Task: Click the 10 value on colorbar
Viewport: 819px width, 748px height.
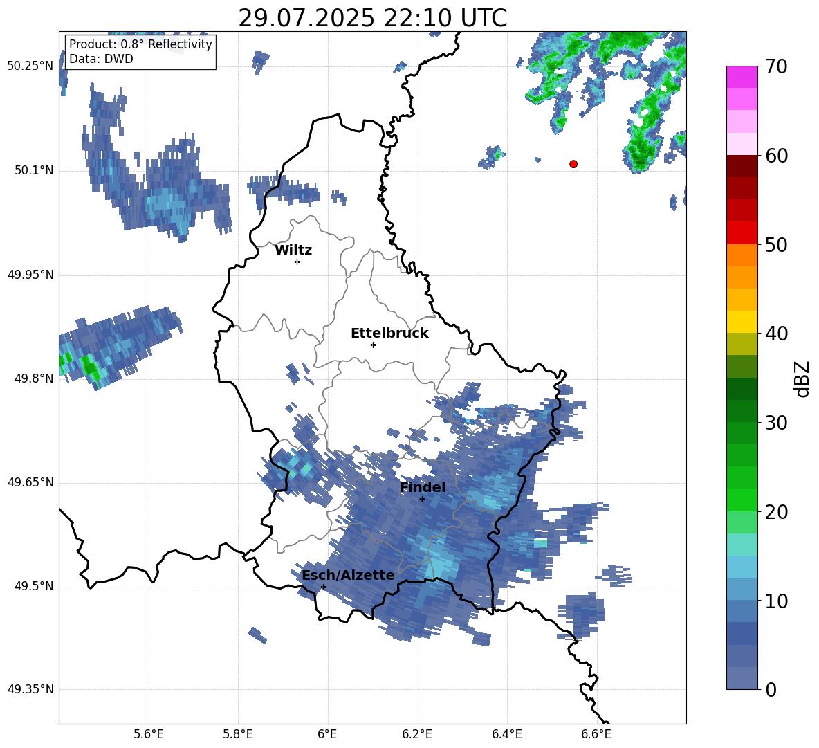Action: 776,601
